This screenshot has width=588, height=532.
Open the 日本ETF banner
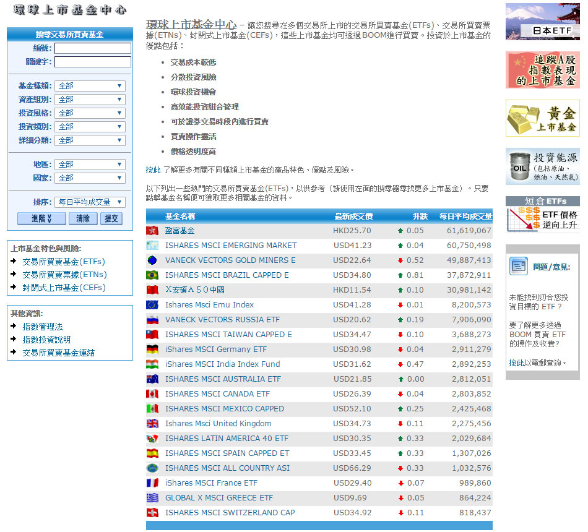click(x=543, y=22)
